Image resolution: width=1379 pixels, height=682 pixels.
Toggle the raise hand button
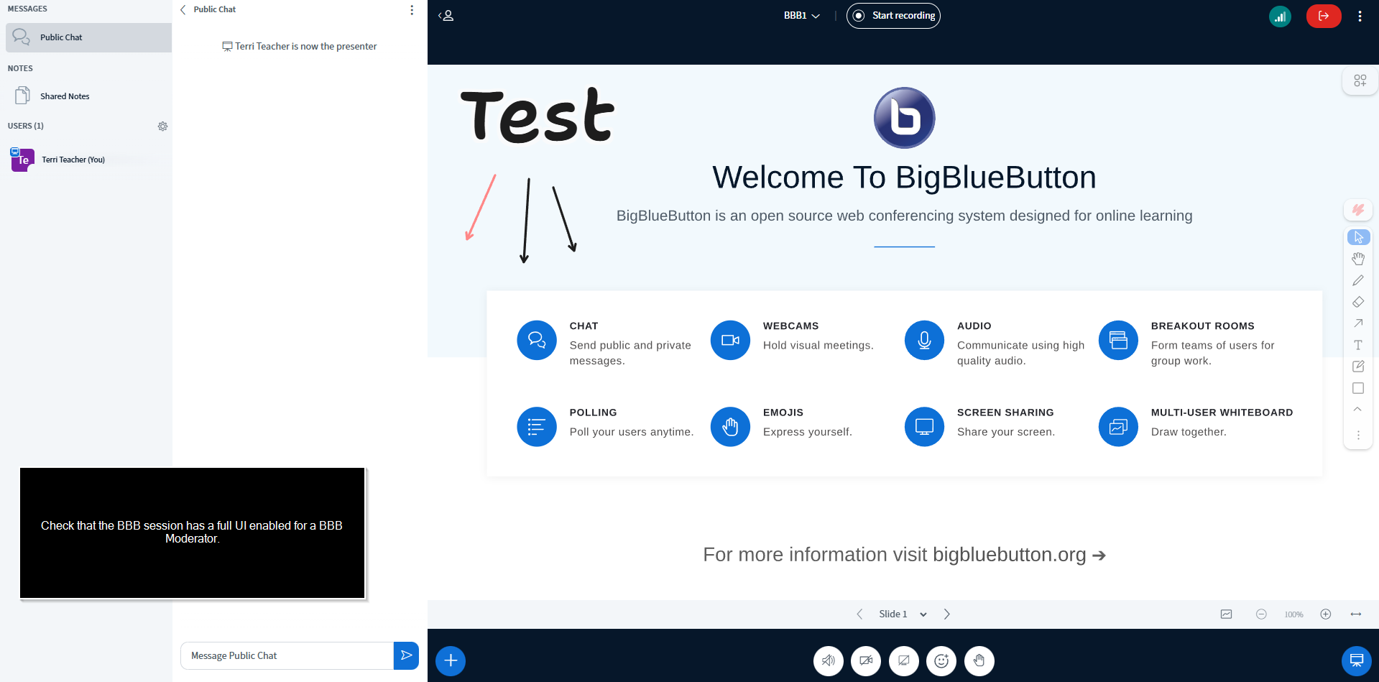(979, 660)
